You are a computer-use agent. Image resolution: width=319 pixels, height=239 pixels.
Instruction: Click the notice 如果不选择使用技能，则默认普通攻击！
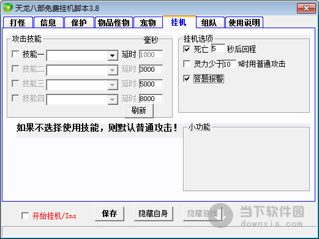coord(97,128)
